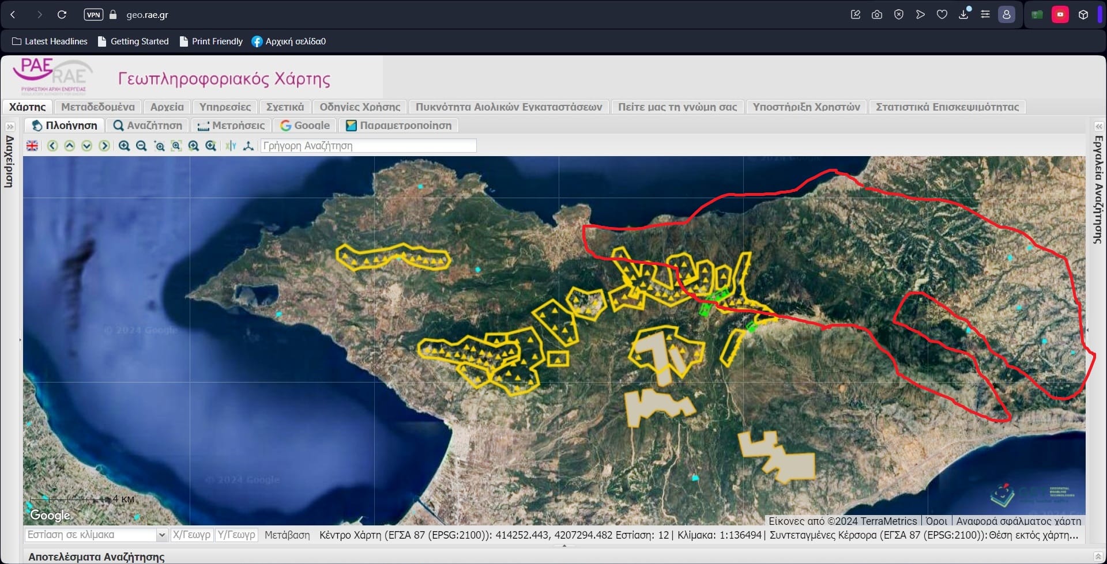
Task: Pan map right with the green arrow
Action: click(x=104, y=146)
